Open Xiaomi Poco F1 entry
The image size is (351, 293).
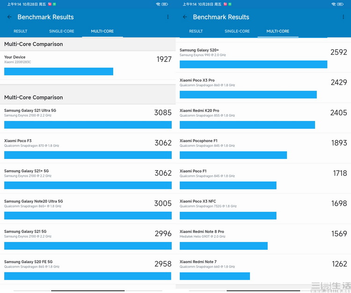(263, 179)
